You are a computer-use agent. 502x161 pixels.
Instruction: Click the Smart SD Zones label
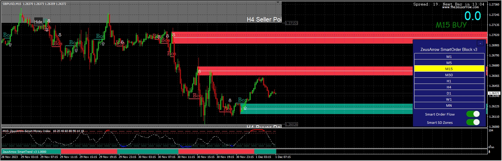pos(440,123)
